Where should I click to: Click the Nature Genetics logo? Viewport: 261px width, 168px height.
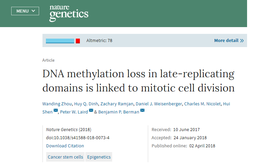pos(69,13)
